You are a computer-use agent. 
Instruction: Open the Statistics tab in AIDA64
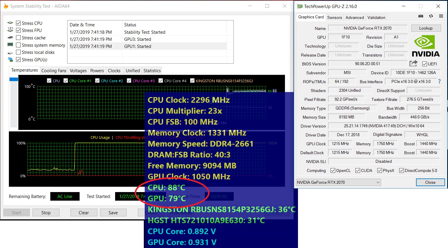point(152,70)
